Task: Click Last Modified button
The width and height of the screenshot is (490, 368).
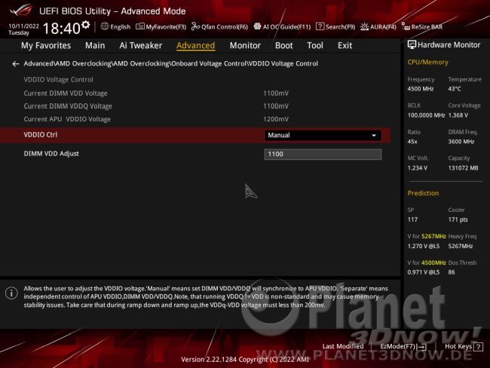Action: click(x=343, y=346)
